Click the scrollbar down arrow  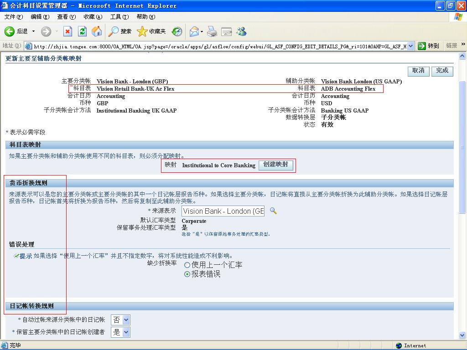(x=462, y=335)
